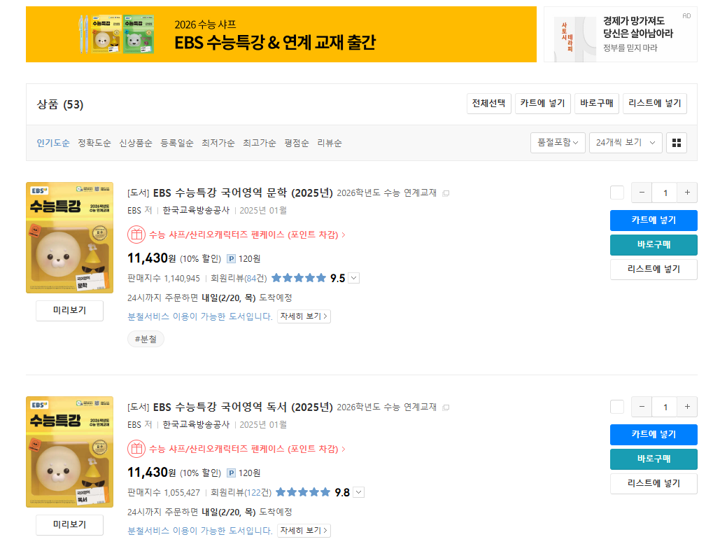Click EBS author link for 독서 book
Image resolution: width=720 pixels, height=544 pixels.
click(x=134, y=424)
